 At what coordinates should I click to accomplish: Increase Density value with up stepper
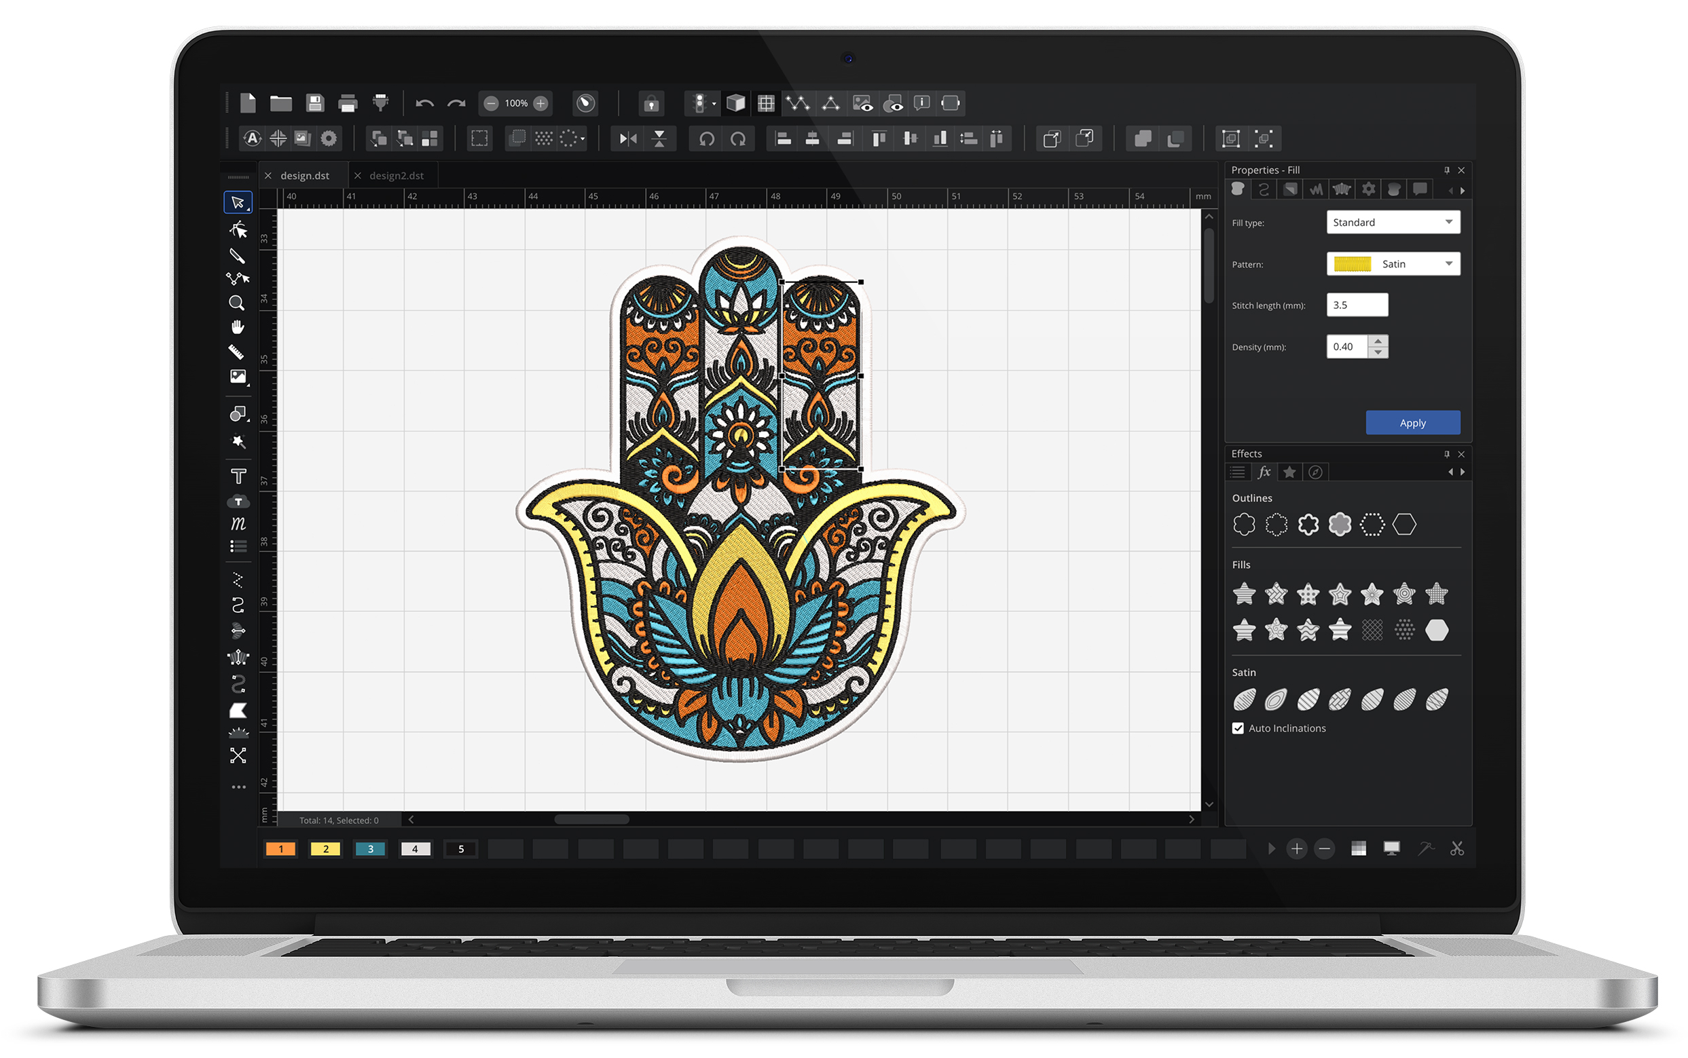(1377, 341)
